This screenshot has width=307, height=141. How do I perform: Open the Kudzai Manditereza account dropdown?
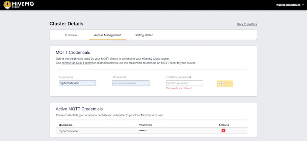(290, 5)
